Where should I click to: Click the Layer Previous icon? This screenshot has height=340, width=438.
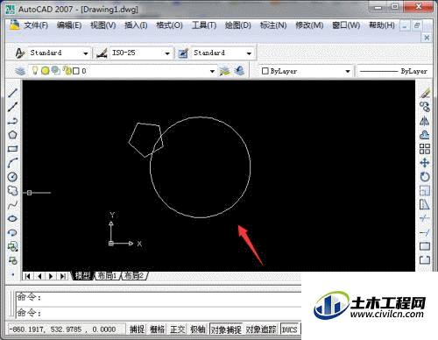pos(239,71)
